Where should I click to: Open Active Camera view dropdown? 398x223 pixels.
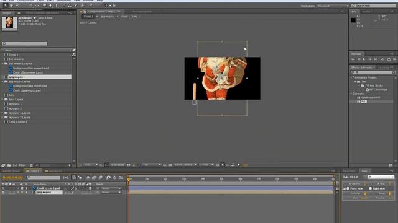(185, 165)
